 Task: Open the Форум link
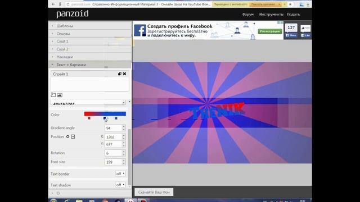[247, 14]
